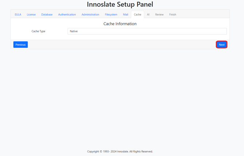Click the Cache Information heading
Image resolution: width=244 pixels, height=156 pixels.
120,24
